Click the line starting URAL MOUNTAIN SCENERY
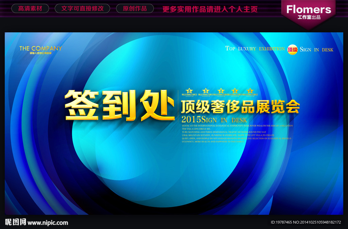The height and width of the screenshot is (229, 348). click(x=228, y=135)
